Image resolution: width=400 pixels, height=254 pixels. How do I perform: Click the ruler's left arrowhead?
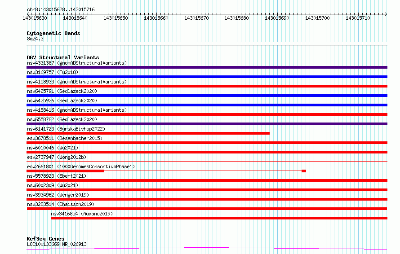pos(28,14)
